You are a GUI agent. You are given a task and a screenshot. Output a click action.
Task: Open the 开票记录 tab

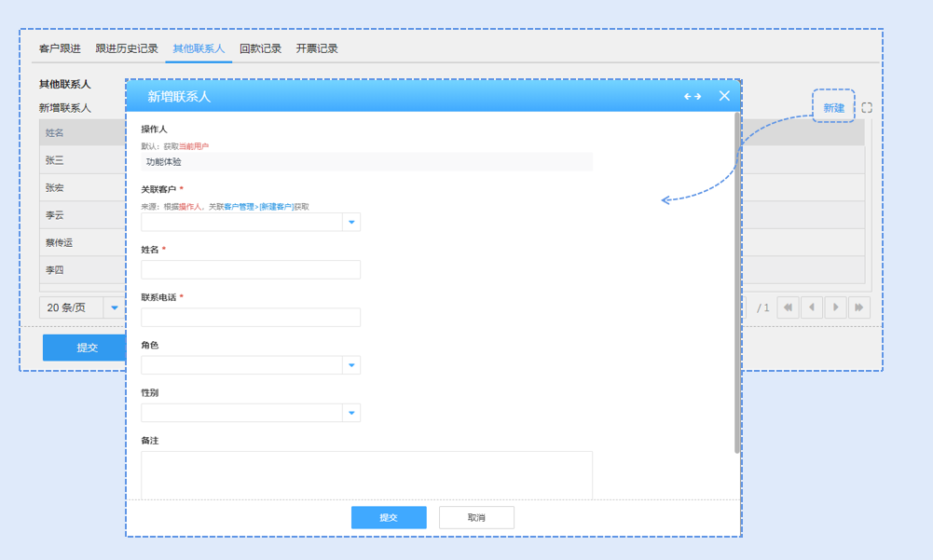(x=317, y=48)
